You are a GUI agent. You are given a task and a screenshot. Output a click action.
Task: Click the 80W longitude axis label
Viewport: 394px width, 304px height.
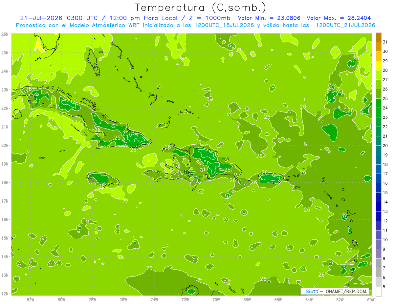[61, 299]
